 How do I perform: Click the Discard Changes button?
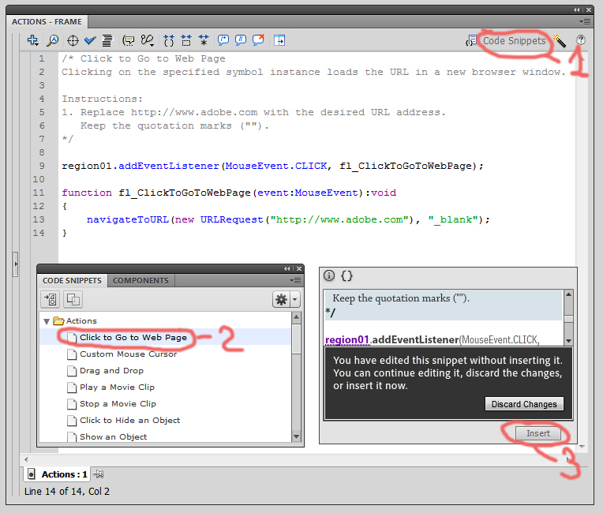pyautogui.click(x=524, y=404)
